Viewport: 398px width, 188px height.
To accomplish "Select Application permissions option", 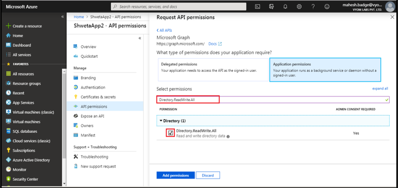I will tap(325, 70).
